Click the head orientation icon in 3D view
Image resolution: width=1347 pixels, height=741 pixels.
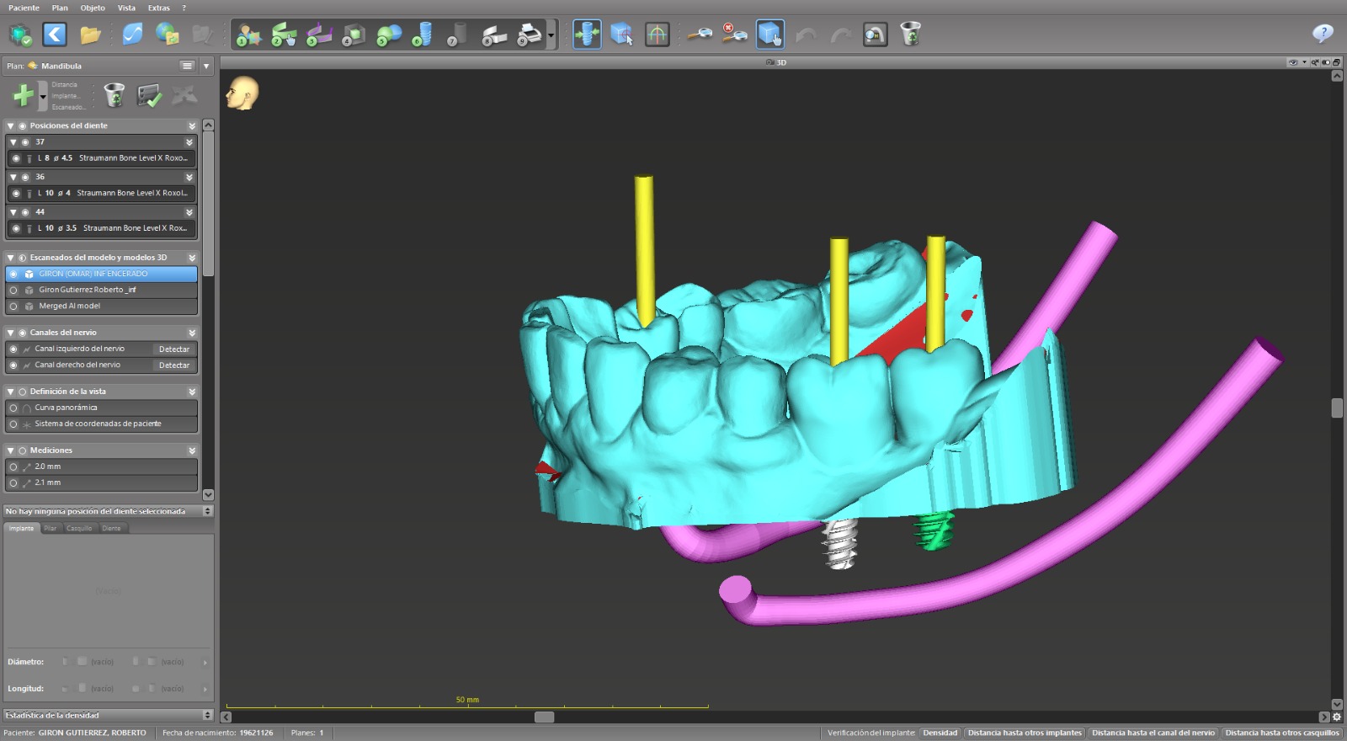[x=242, y=93]
